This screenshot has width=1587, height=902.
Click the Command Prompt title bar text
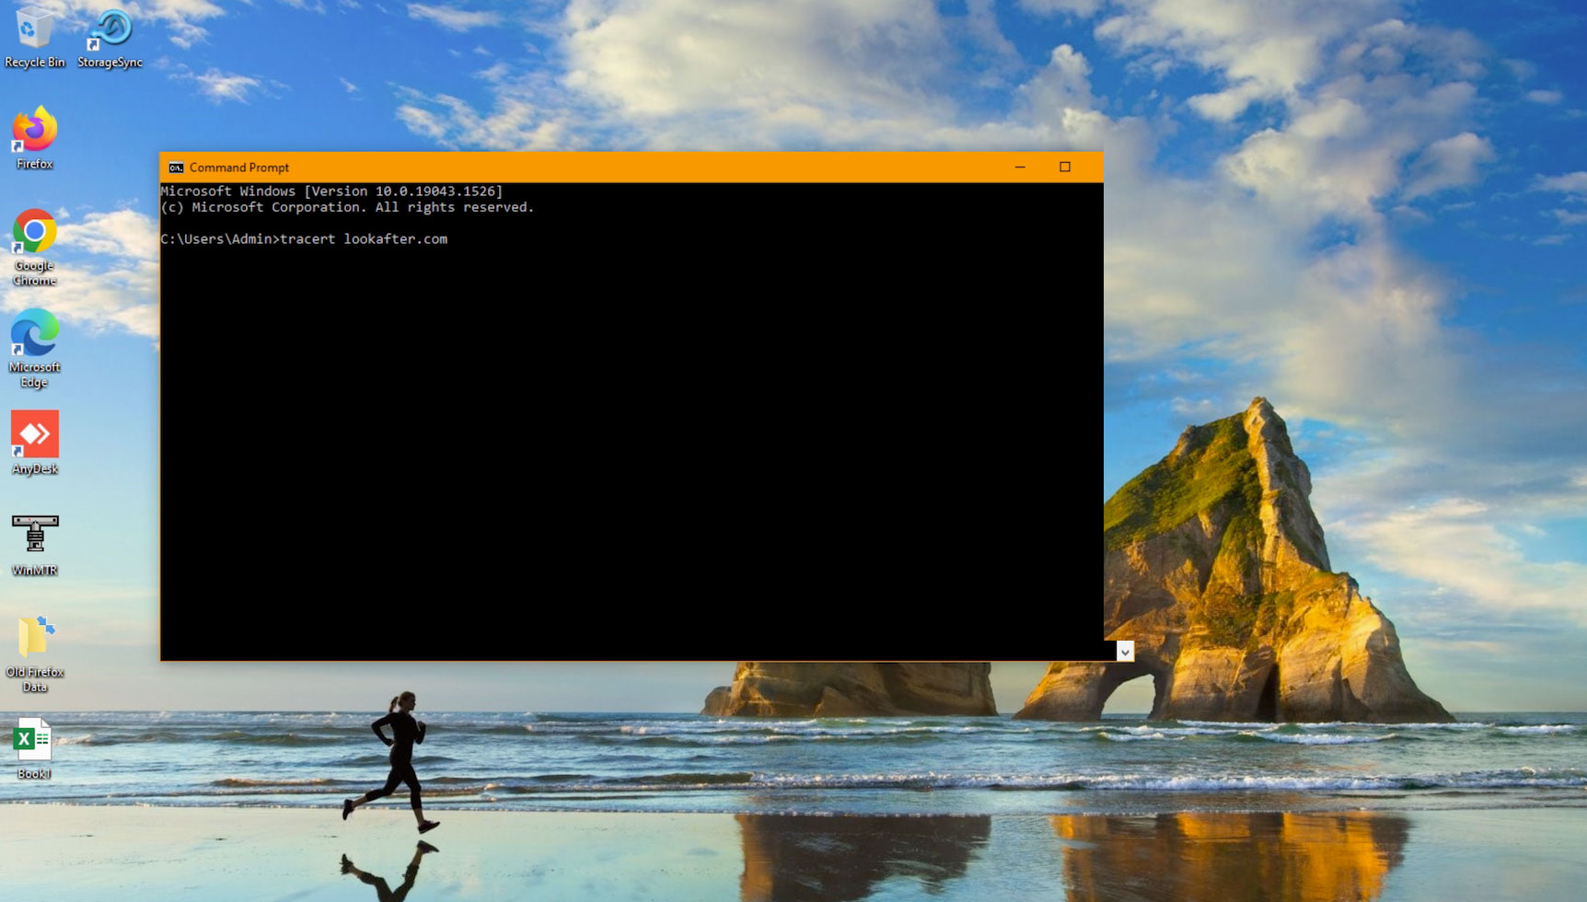point(239,168)
